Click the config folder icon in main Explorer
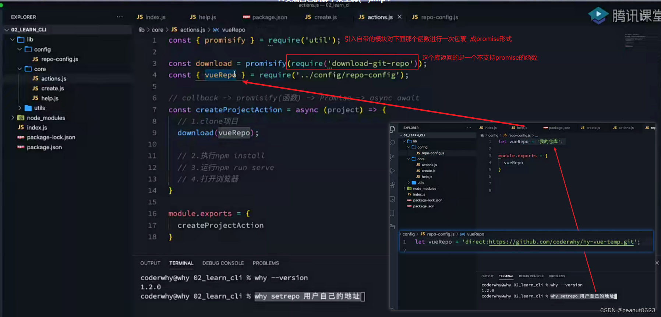 point(28,49)
